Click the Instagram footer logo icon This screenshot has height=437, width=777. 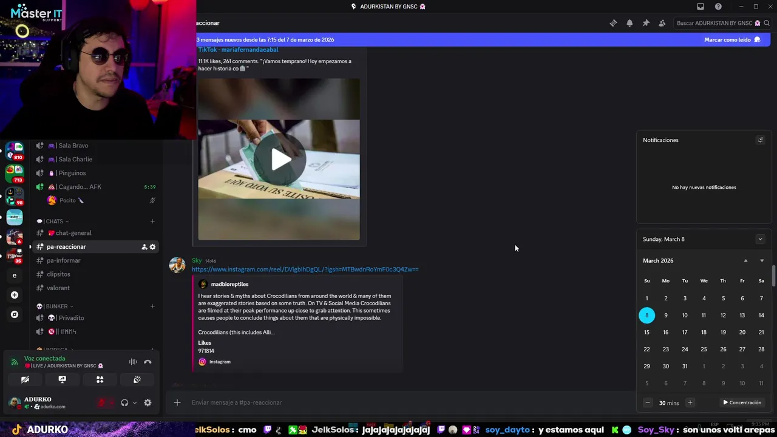tap(202, 362)
